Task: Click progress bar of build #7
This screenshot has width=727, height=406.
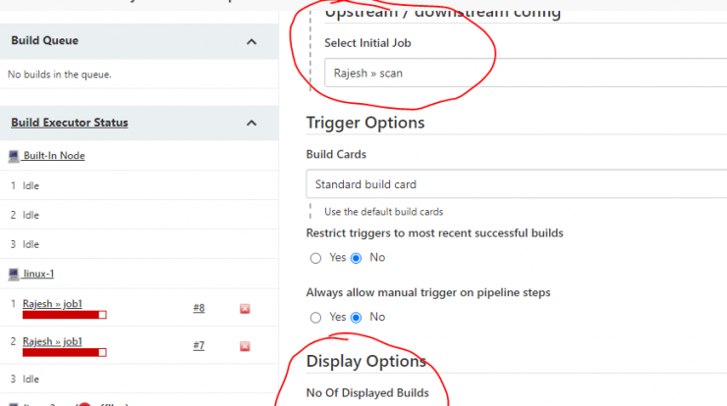Action: [65, 352]
